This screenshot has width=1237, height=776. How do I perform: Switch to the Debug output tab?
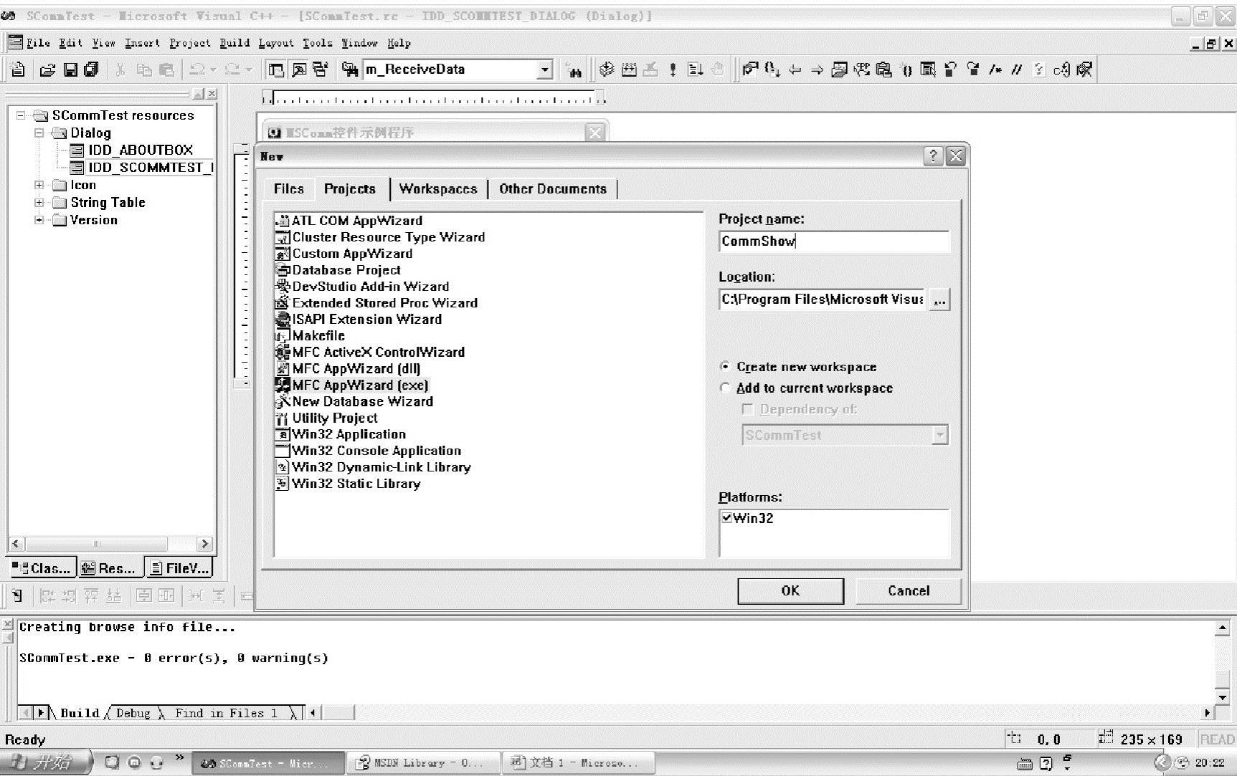coord(133,713)
